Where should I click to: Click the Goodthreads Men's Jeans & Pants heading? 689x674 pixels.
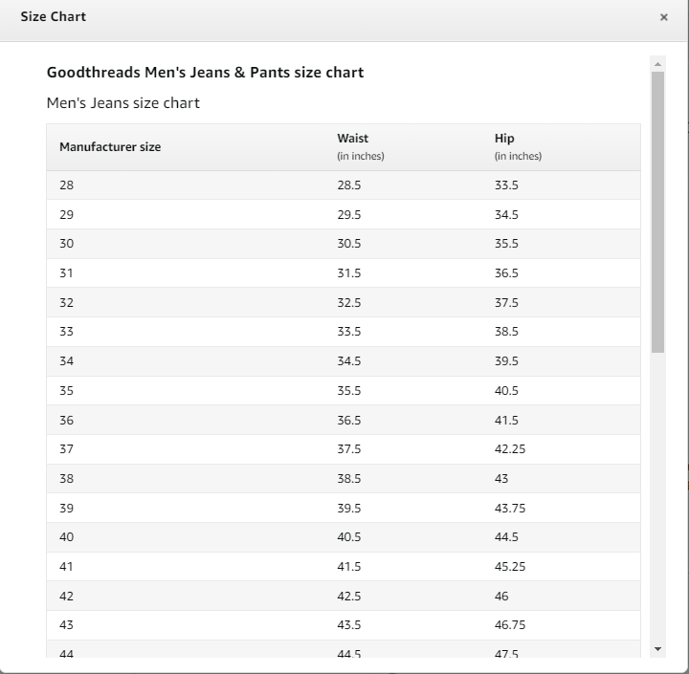205,73
